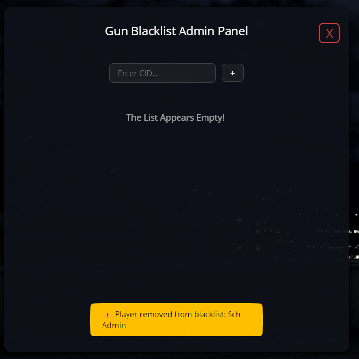The image size is (359, 359).
Task: Click the word removed in yellow toast
Action: (156, 314)
